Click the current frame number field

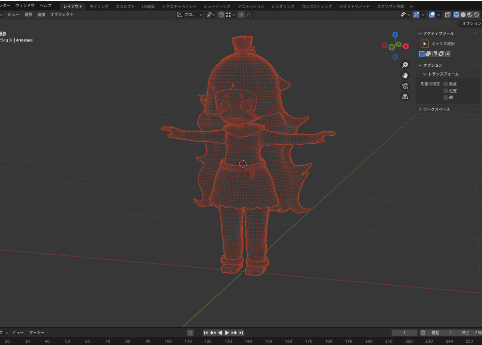click(404, 333)
